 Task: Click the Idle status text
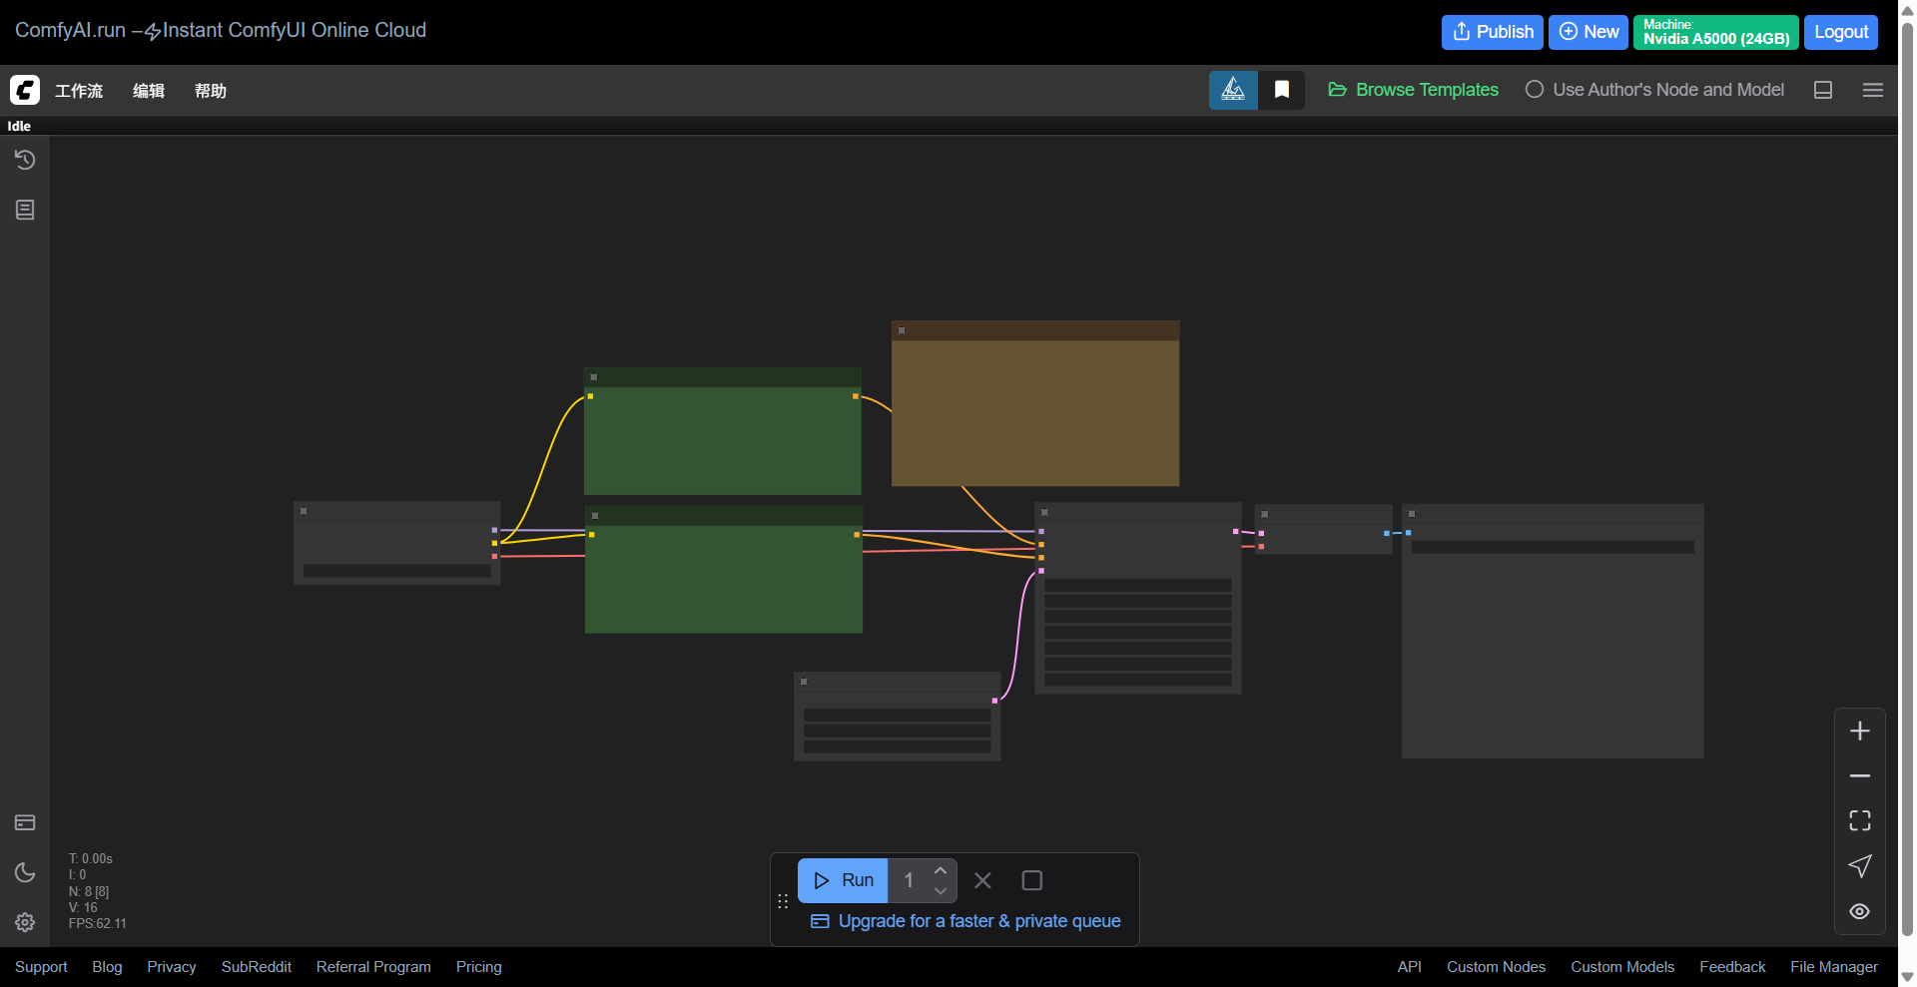coord(19,126)
